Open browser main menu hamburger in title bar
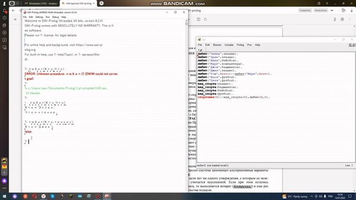This screenshot has height=200, width=356. point(327,3)
